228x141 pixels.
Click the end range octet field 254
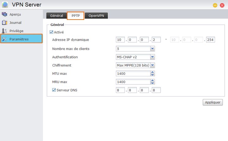pyautogui.click(x=210, y=40)
